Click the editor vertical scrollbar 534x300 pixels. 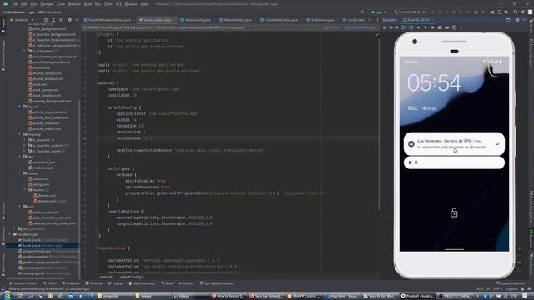(x=379, y=124)
